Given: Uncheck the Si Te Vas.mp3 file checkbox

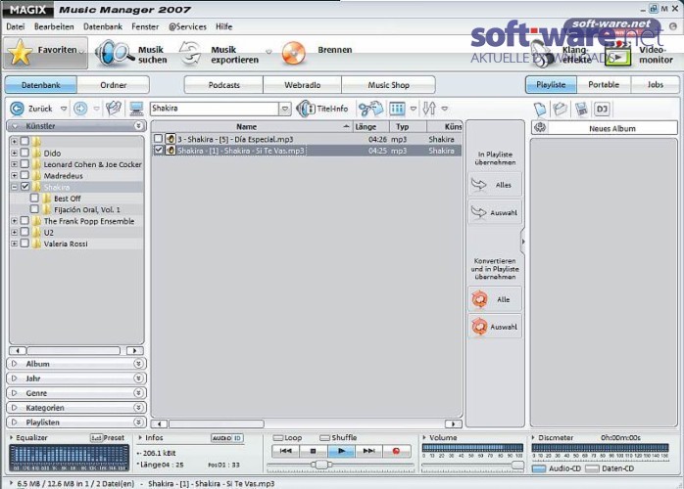Looking at the screenshot, I should click(158, 151).
